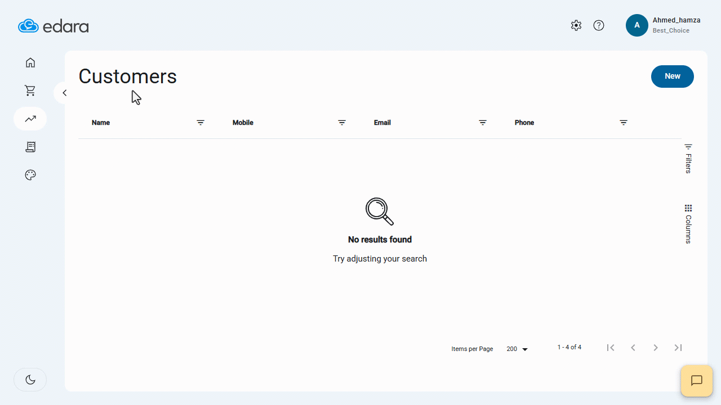721x405 pixels.
Task: Open Mobile column filter icon
Action: [342, 123]
